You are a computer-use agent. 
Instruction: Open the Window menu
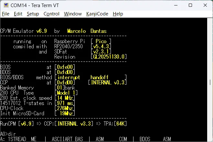(73, 14)
